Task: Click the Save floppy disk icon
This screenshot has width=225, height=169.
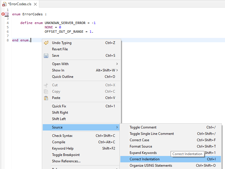Action: point(46,56)
